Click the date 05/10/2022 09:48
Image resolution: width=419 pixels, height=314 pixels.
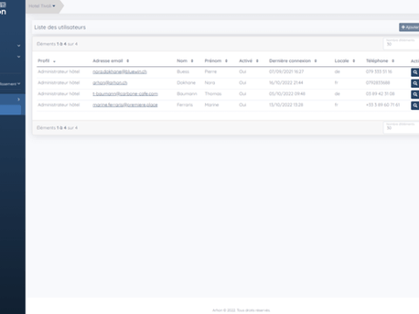tap(287, 94)
